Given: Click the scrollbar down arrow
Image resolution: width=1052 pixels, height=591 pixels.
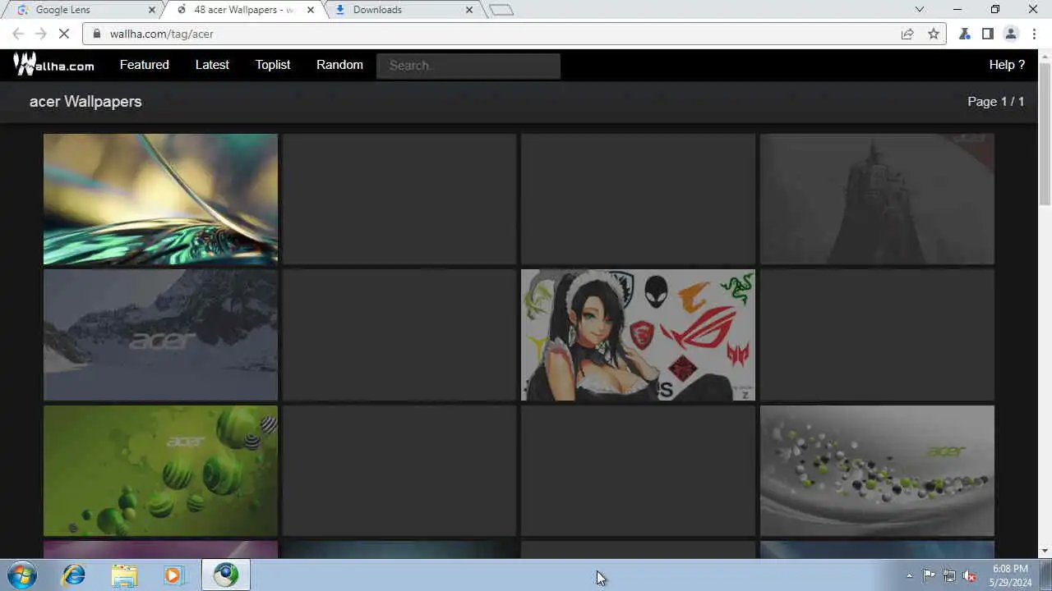Looking at the screenshot, I should (x=1045, y=551).
